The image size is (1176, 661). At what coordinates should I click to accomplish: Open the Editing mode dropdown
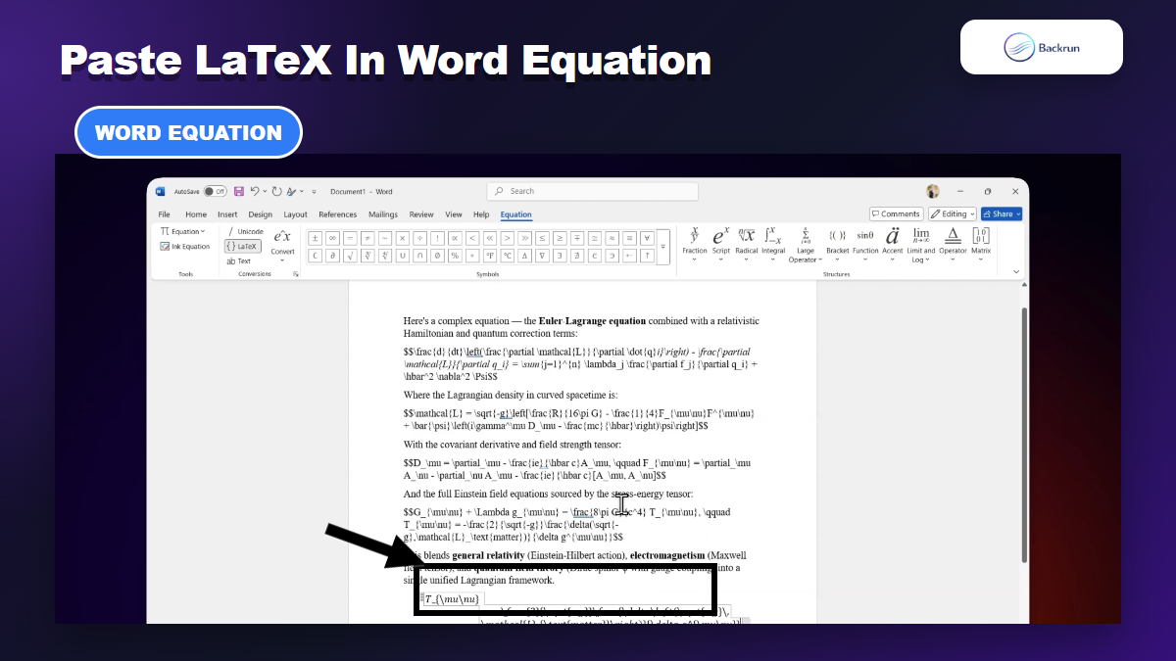click(x=952, y=213)
